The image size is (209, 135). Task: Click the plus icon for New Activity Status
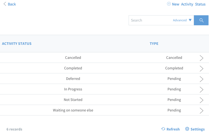click(169, 4)
